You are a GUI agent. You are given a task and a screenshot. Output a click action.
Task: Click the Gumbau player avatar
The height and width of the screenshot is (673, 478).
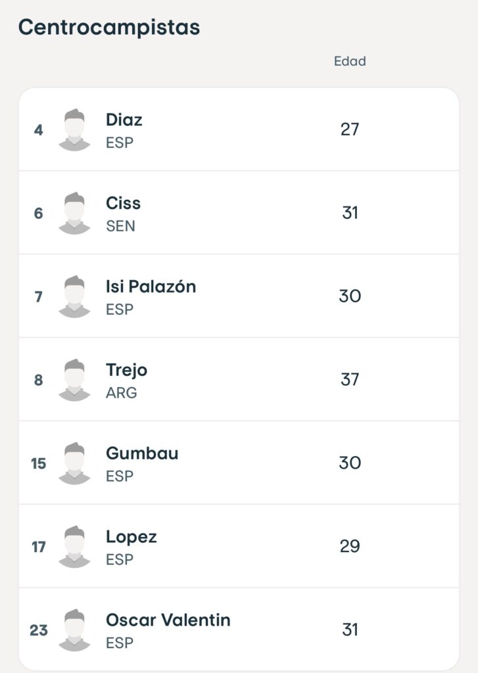pyautogui.click(x=74, y=463)
